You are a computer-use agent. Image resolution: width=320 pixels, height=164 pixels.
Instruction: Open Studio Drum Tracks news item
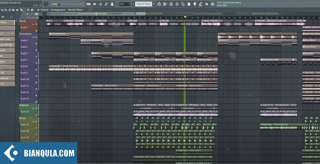(230, 4)
